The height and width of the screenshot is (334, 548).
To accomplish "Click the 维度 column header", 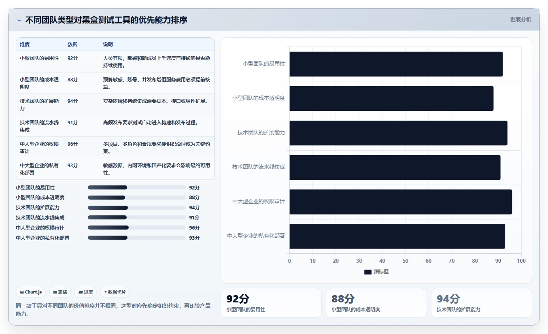I will click(x=25, y=45).
